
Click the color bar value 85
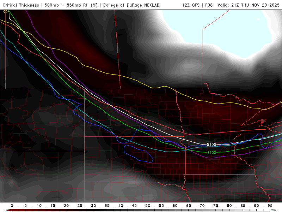pyautogui.click(x=243, y=206)
